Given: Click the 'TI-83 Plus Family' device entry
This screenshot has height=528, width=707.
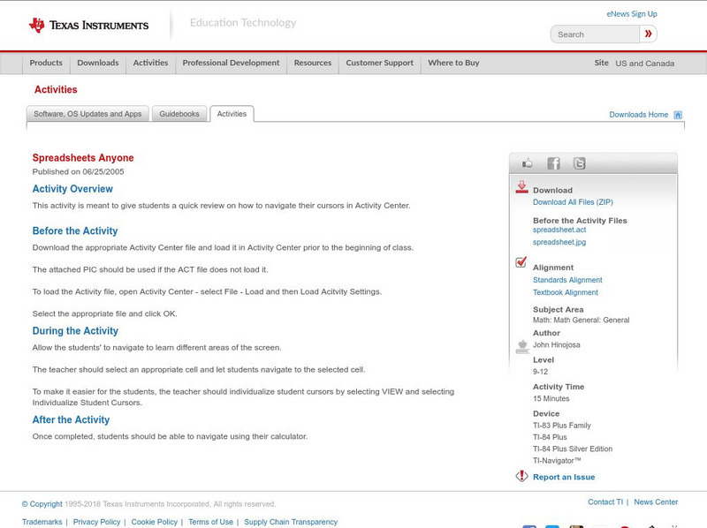Looking at the screenshot, I should tap(562, 426).
